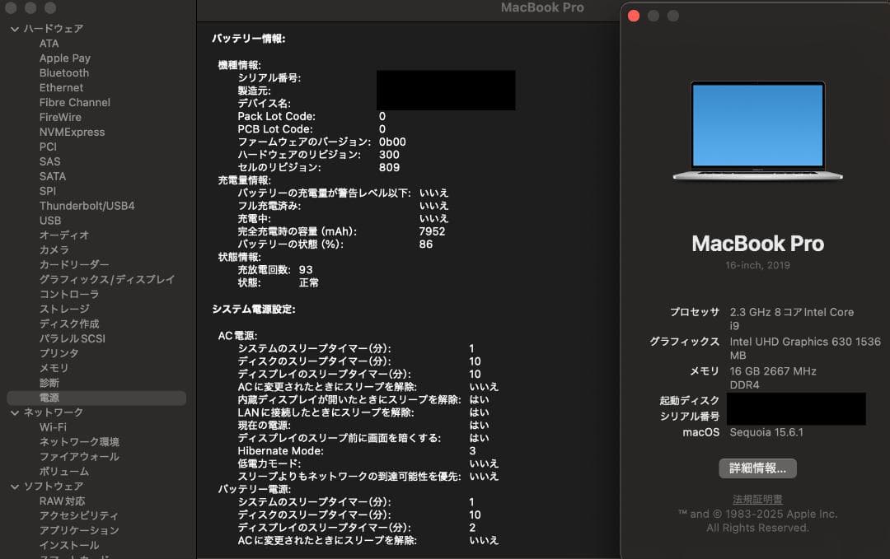Select USB in the sidebar
The width and height of the screenshot is (890, 559).
[x=50, y=220]
